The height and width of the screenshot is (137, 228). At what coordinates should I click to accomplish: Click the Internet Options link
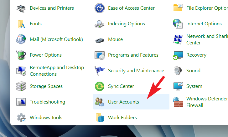[204, 24]
